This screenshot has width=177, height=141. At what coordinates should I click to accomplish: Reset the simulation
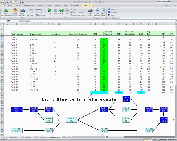(61, 12)
